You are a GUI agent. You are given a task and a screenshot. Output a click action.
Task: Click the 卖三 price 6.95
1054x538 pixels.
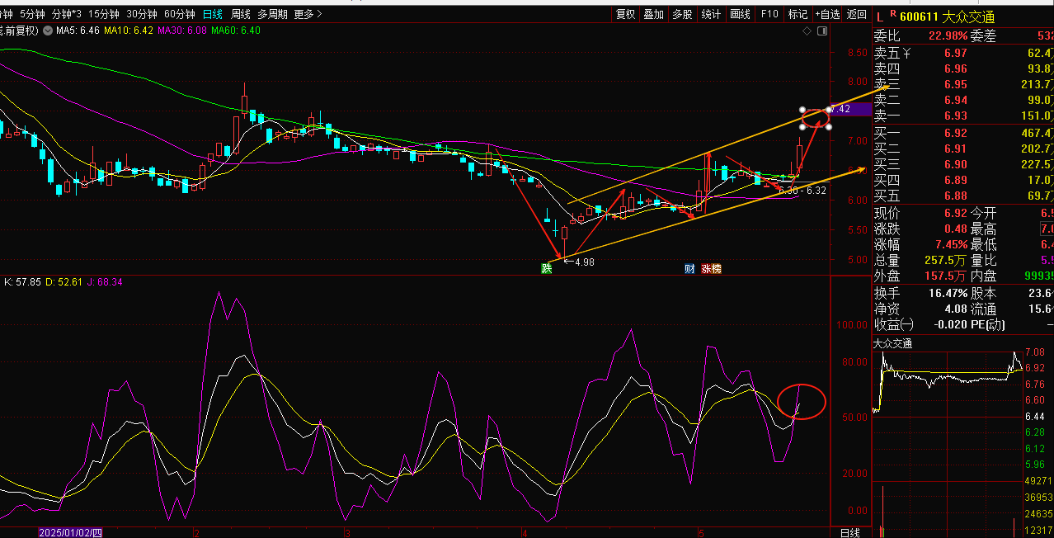tap(955, 85)
